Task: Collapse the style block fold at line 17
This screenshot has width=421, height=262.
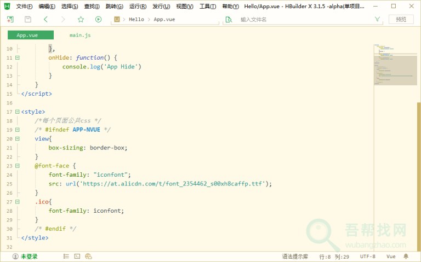Action: tap(18, 112)
